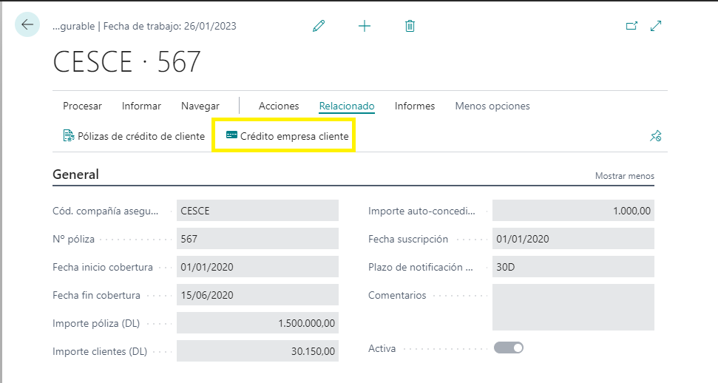Click the pencil edit icon
The width and height of the screenshot is (718, 383).
pyautogui.click(x=319, y=26)
